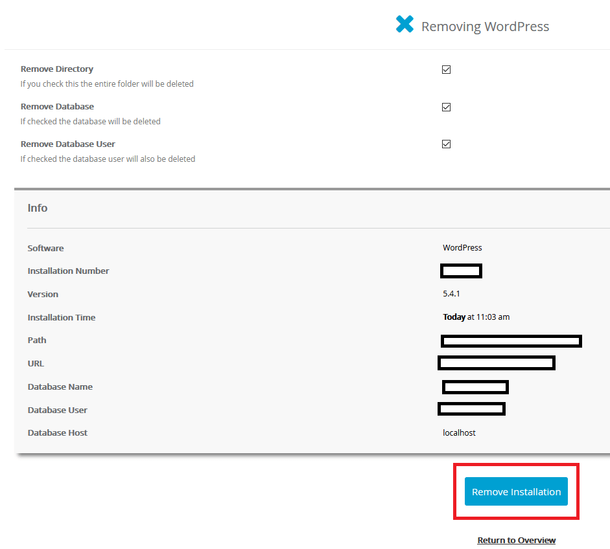Select text 'If you check this the entire folder will be deleted'
Image resolution: width=610 pixels, height=549 pixels.
click(107, 84)
